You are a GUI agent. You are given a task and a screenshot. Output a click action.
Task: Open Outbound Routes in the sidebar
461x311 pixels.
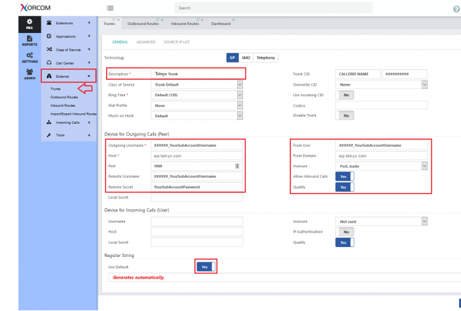(x=64, y=97)
